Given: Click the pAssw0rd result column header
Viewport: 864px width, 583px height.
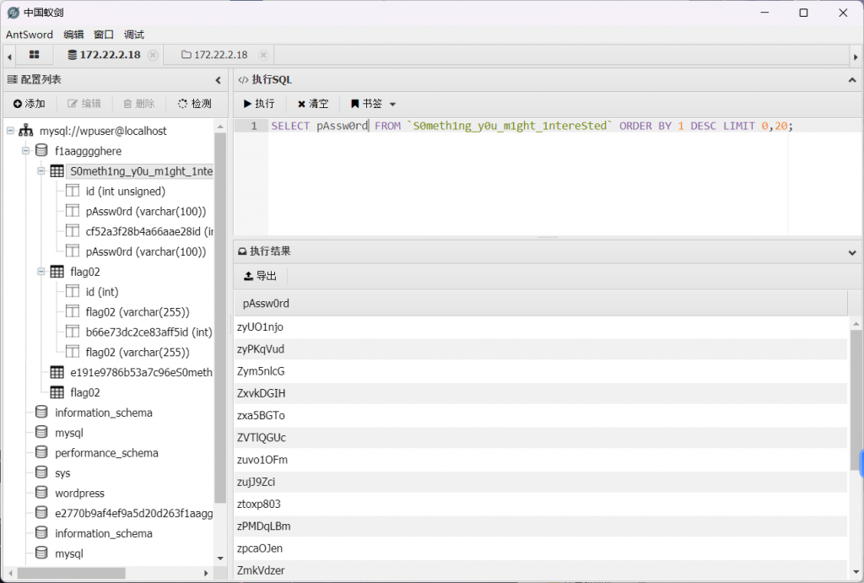Looking at the screenshot, I should click(x=541, y=304).
